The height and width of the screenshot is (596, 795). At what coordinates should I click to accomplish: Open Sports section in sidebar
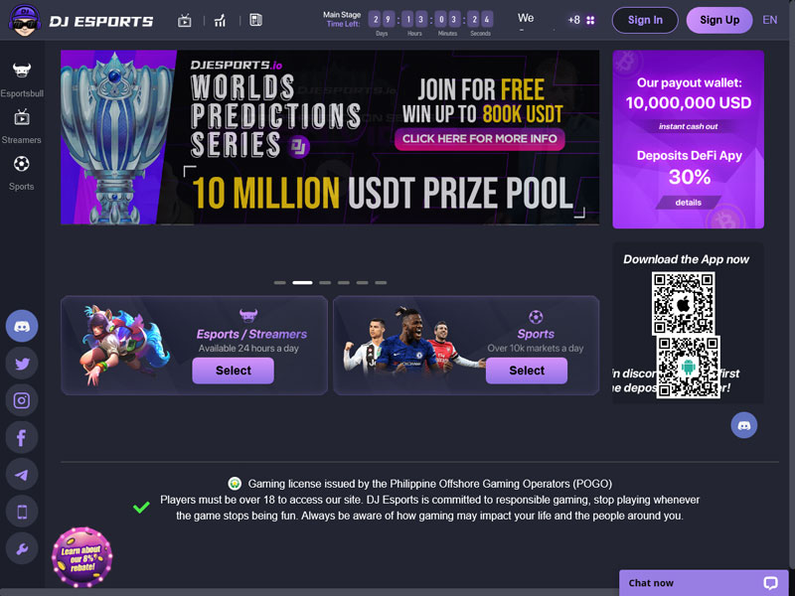coord(21,173)
